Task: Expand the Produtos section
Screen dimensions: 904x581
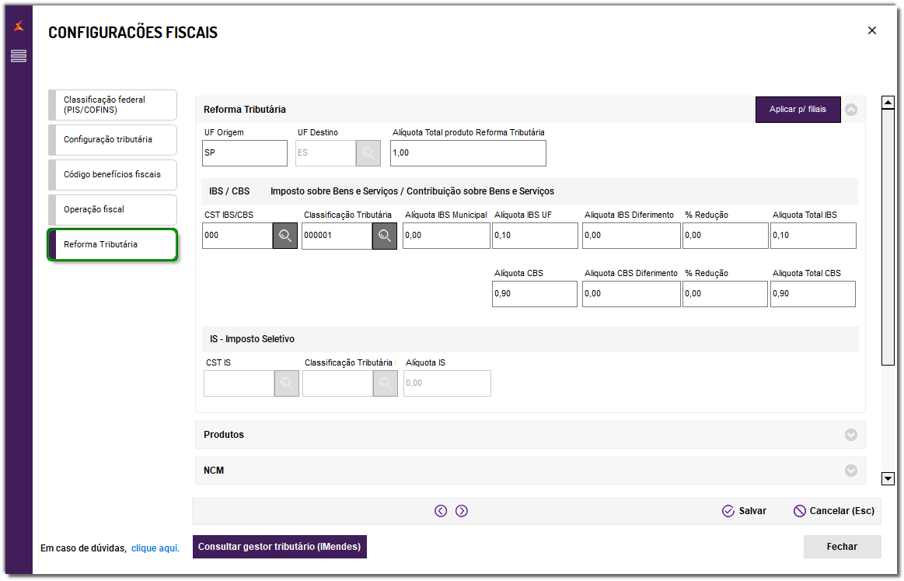Action: point(851,435)
